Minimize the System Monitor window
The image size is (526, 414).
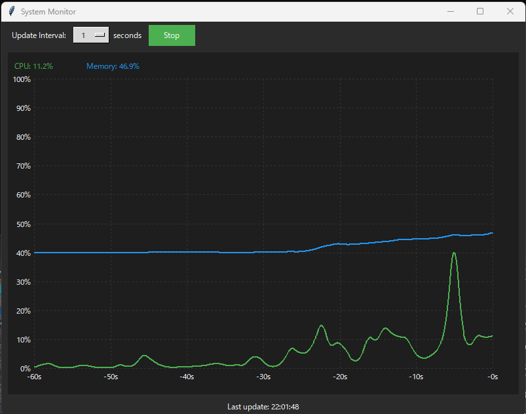pyautogui.click(x=450, y=11)
